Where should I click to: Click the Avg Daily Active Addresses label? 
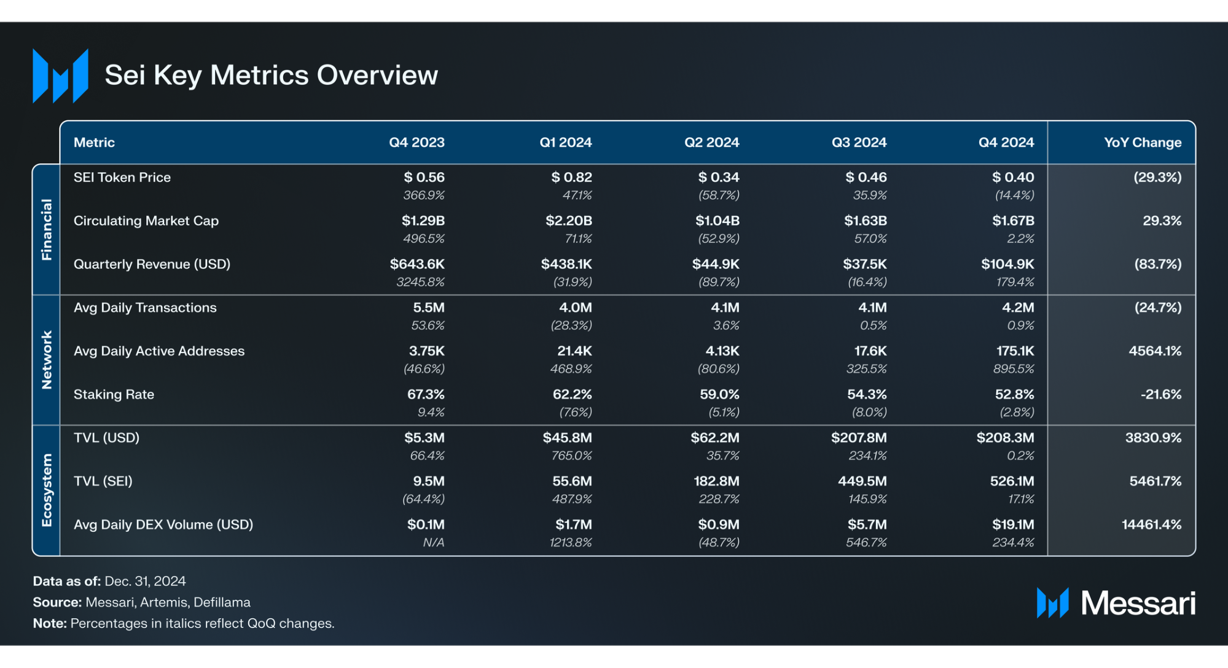pyautogui.click(x=159, y=351)
